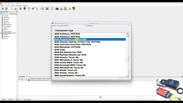
Task: Uncheck lower checked messages panel checkbox
Action: 29,80
